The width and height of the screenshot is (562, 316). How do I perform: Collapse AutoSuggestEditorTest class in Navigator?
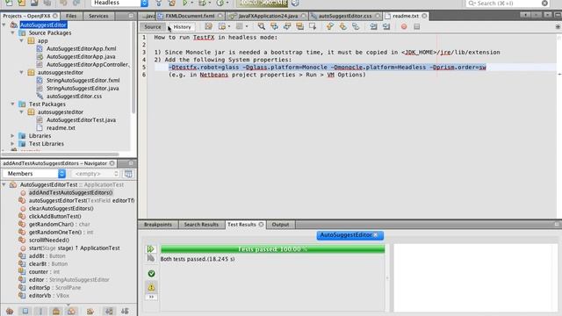coord(4,184)
